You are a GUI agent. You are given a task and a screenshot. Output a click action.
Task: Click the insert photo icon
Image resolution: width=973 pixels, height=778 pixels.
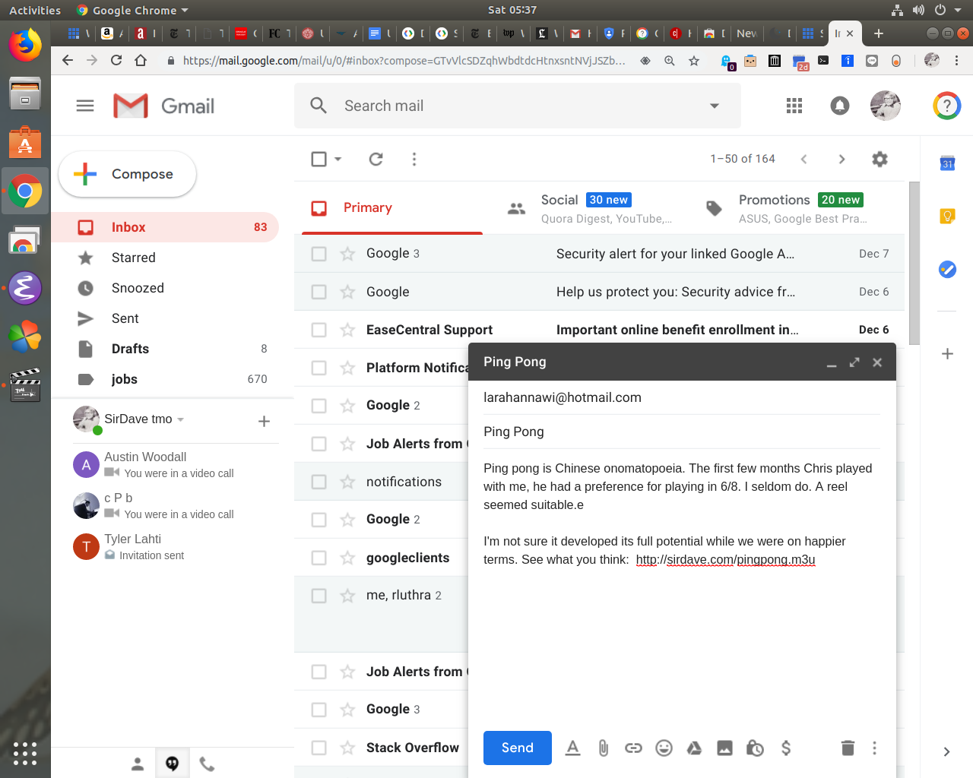click(x=724, y=748)
